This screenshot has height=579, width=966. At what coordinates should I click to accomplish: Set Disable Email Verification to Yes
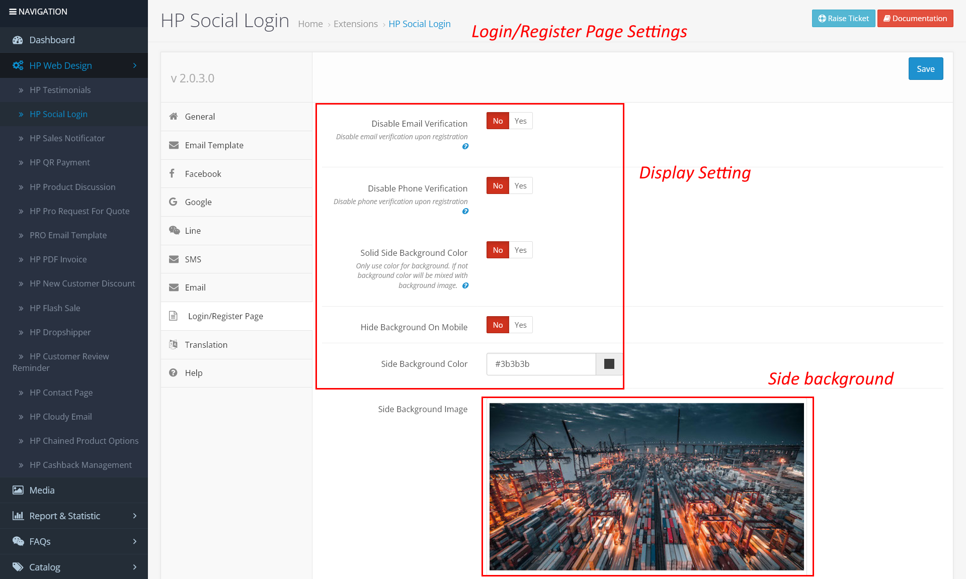pyautogui.click(x=521, y=121)
